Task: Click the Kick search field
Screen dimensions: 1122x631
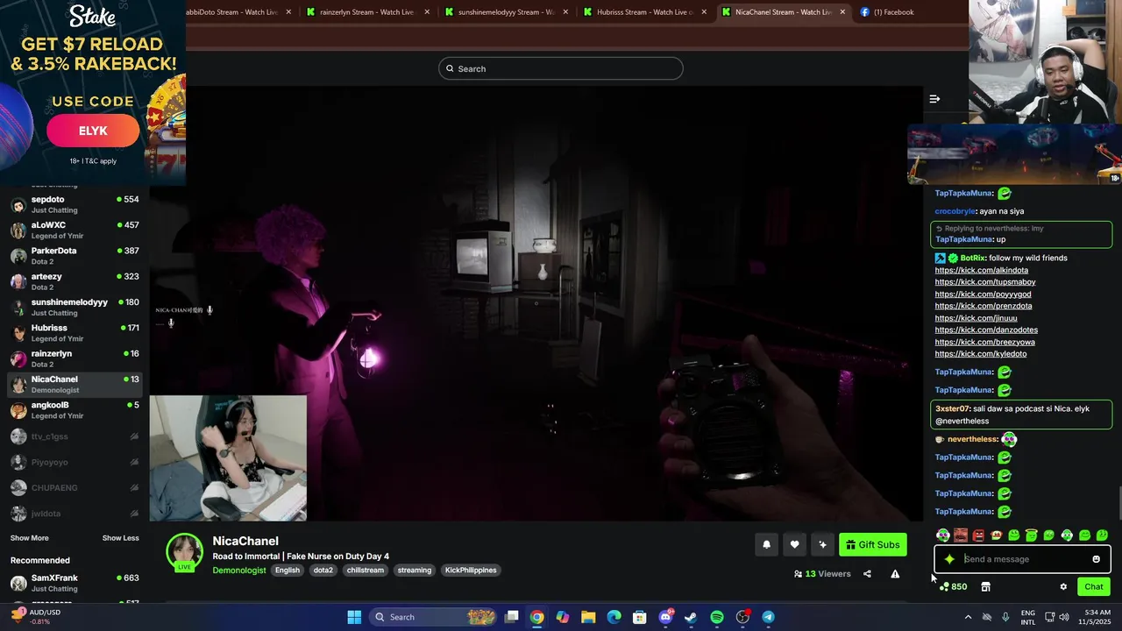Action: click(561, 68)
